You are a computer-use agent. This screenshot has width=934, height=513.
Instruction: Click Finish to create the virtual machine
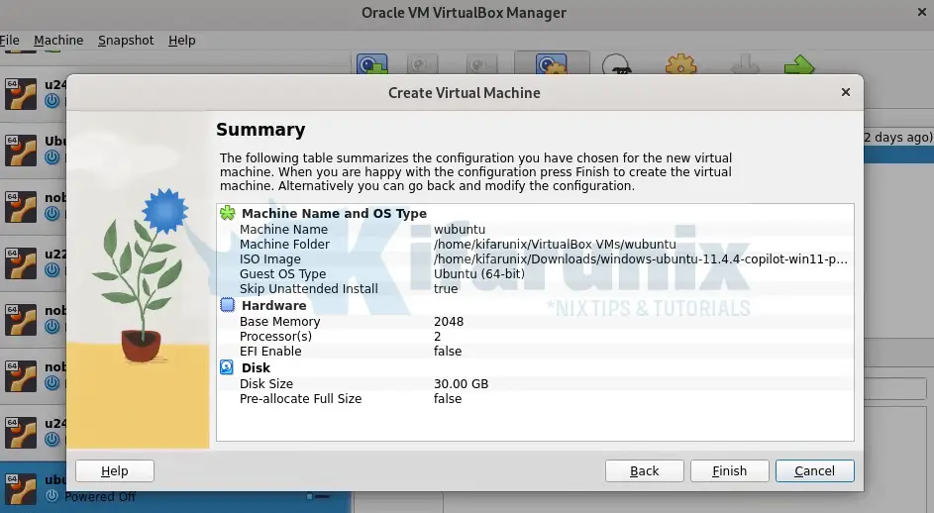coord(730,470)
